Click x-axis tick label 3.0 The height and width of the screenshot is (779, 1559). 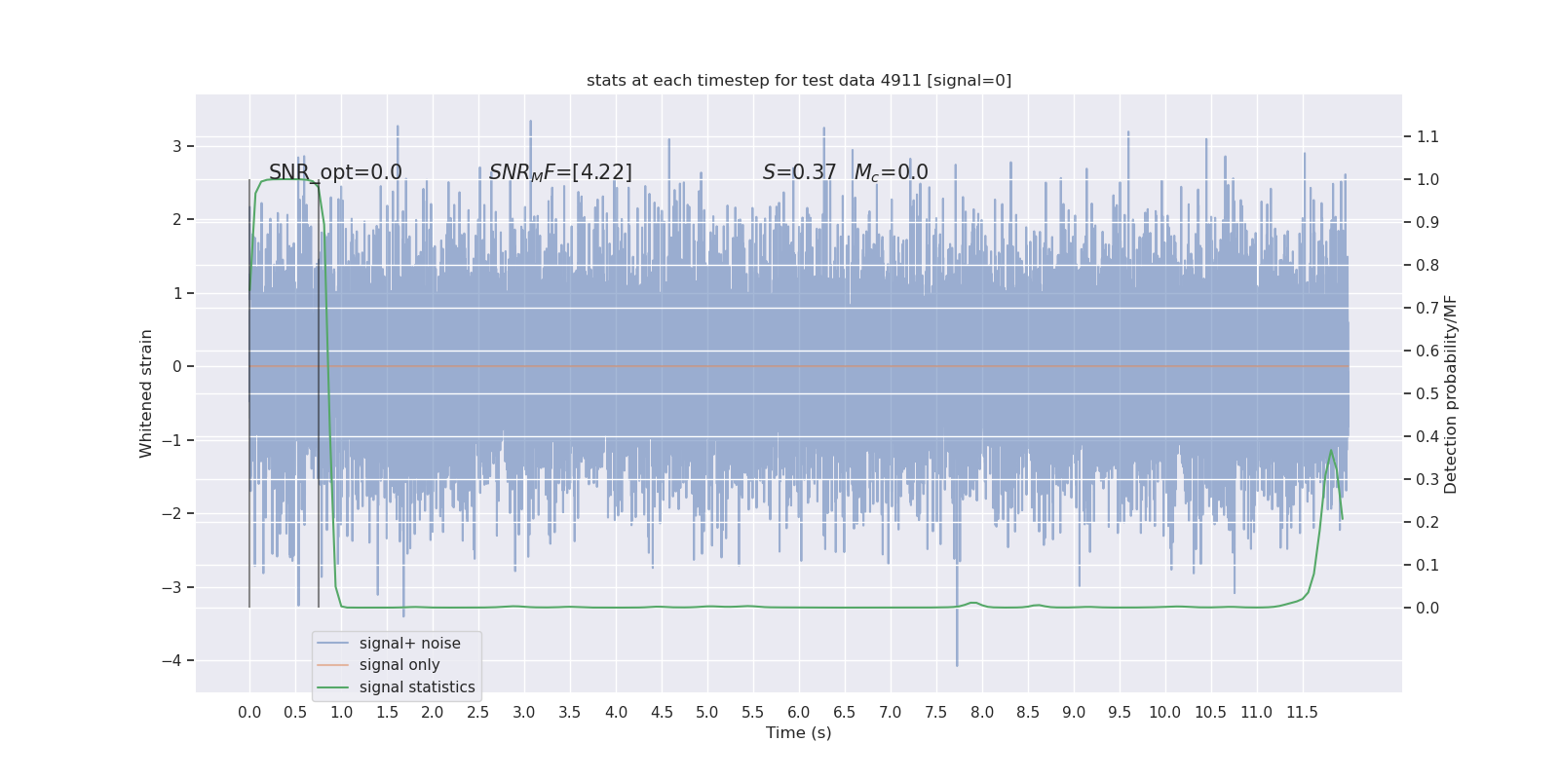(x=524, y=713)
